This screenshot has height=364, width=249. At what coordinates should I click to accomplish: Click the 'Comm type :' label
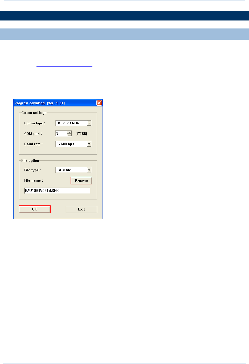coord(35,123)
